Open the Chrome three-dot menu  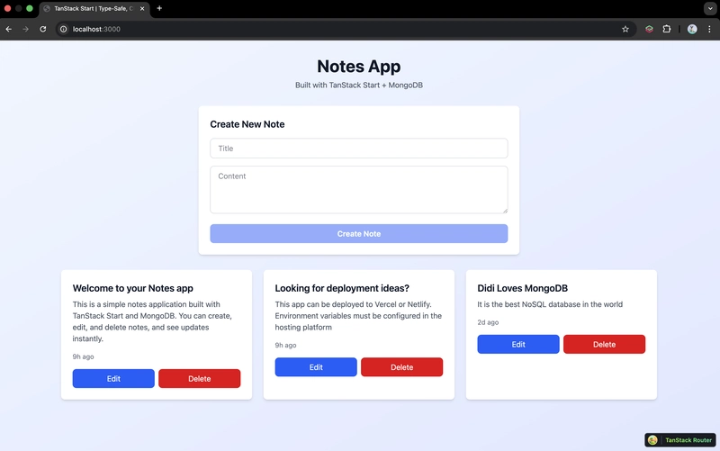pyautogui.click(x=709, y=29)
